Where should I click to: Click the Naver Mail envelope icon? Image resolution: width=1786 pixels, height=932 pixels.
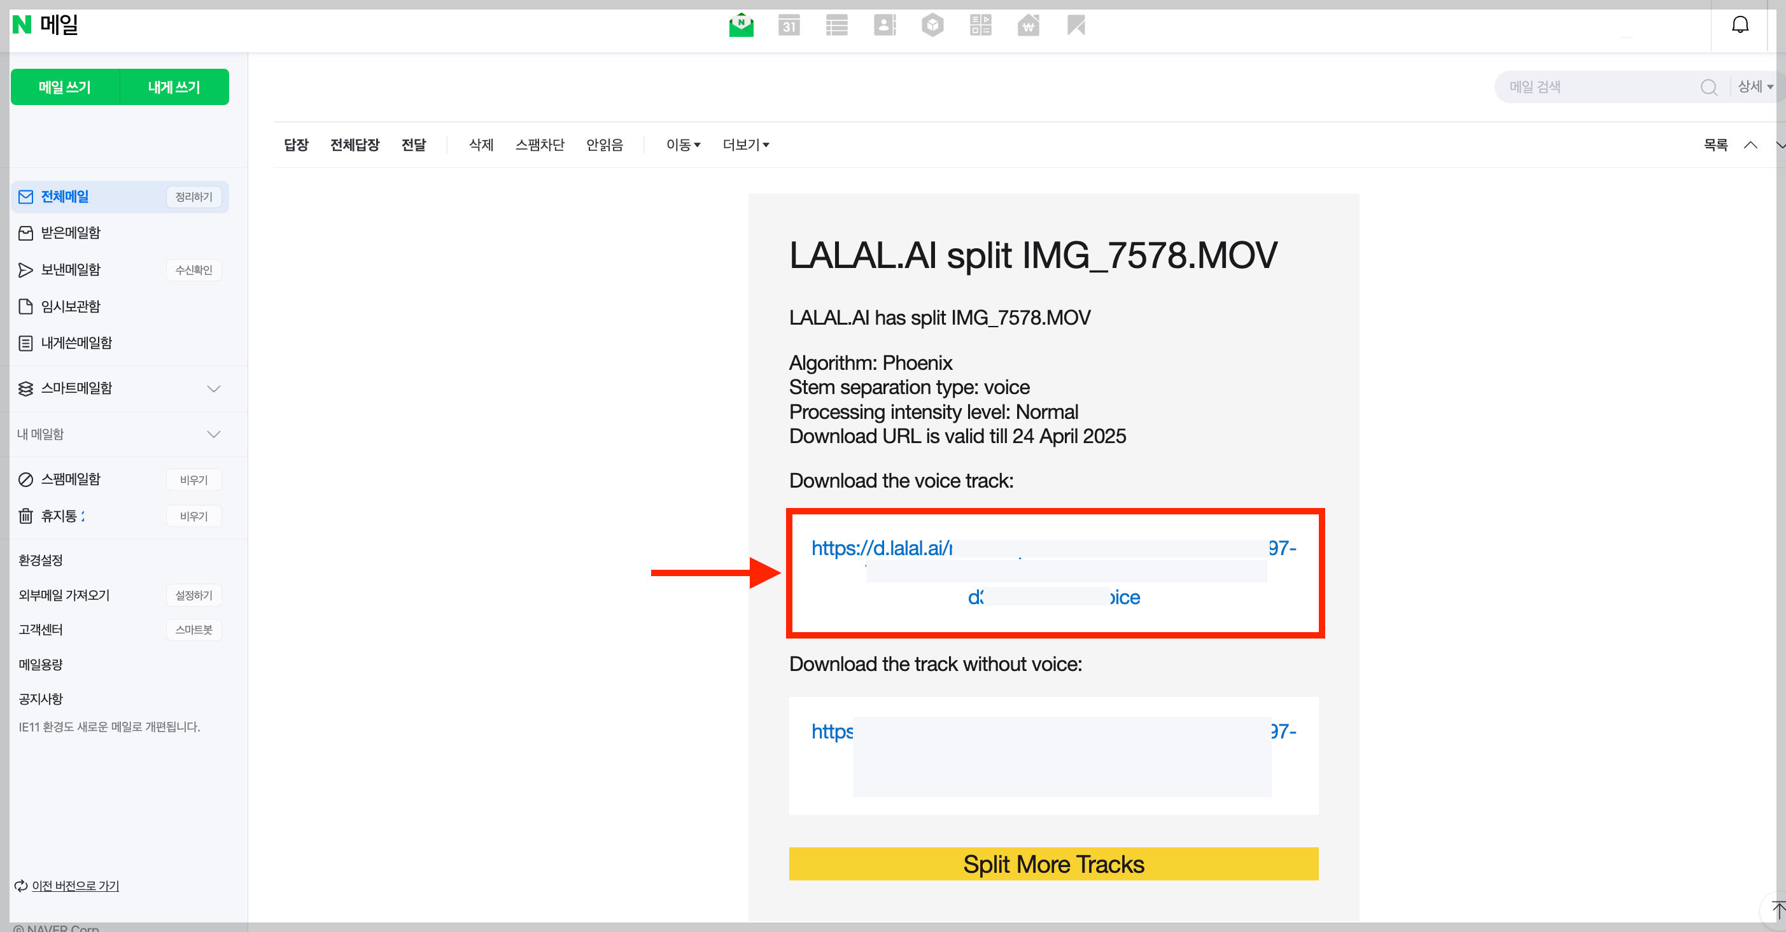[x=741, y=25]
